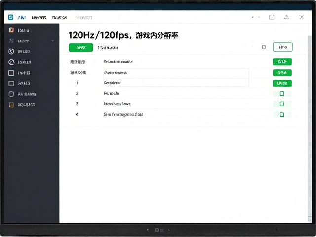
Task: Select the fourth sidebar item's gauge icon
Action: coord(11,62)
